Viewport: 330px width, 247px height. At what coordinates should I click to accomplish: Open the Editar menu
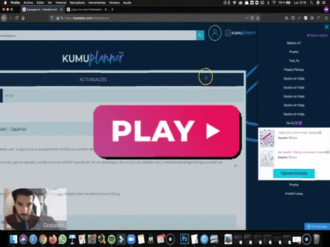[x=41, y=3]
